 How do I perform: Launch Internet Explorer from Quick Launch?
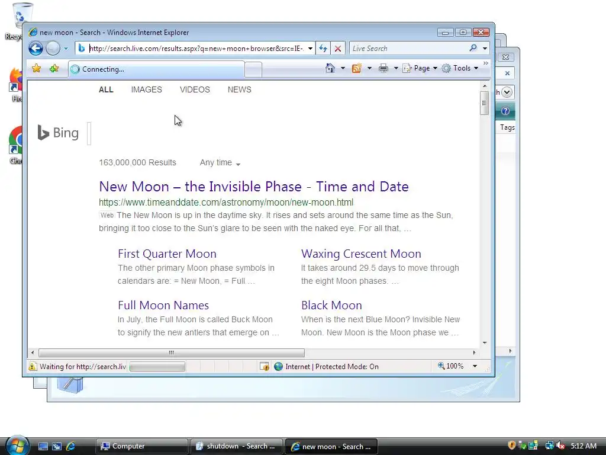(x=71, y=446)
